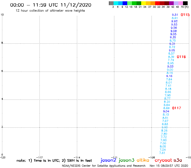Click the red 0115 time marker
Screen dimensions: 191x168
(x=185, y=15)
